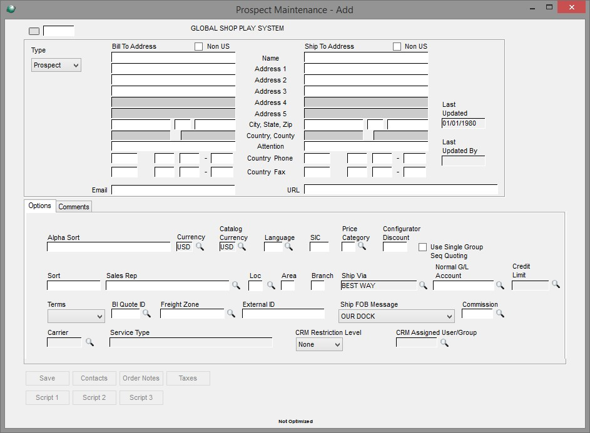590x433 pixels.
Task: Click the Bill To Name field
Action: (x=173, y=57)
